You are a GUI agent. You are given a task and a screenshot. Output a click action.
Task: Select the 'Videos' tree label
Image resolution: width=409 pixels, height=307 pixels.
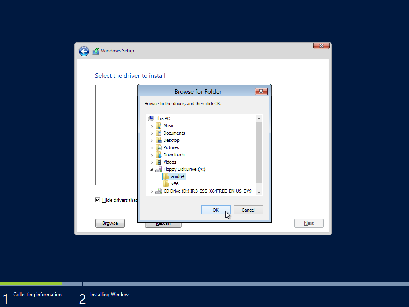[x=170, y=162]
